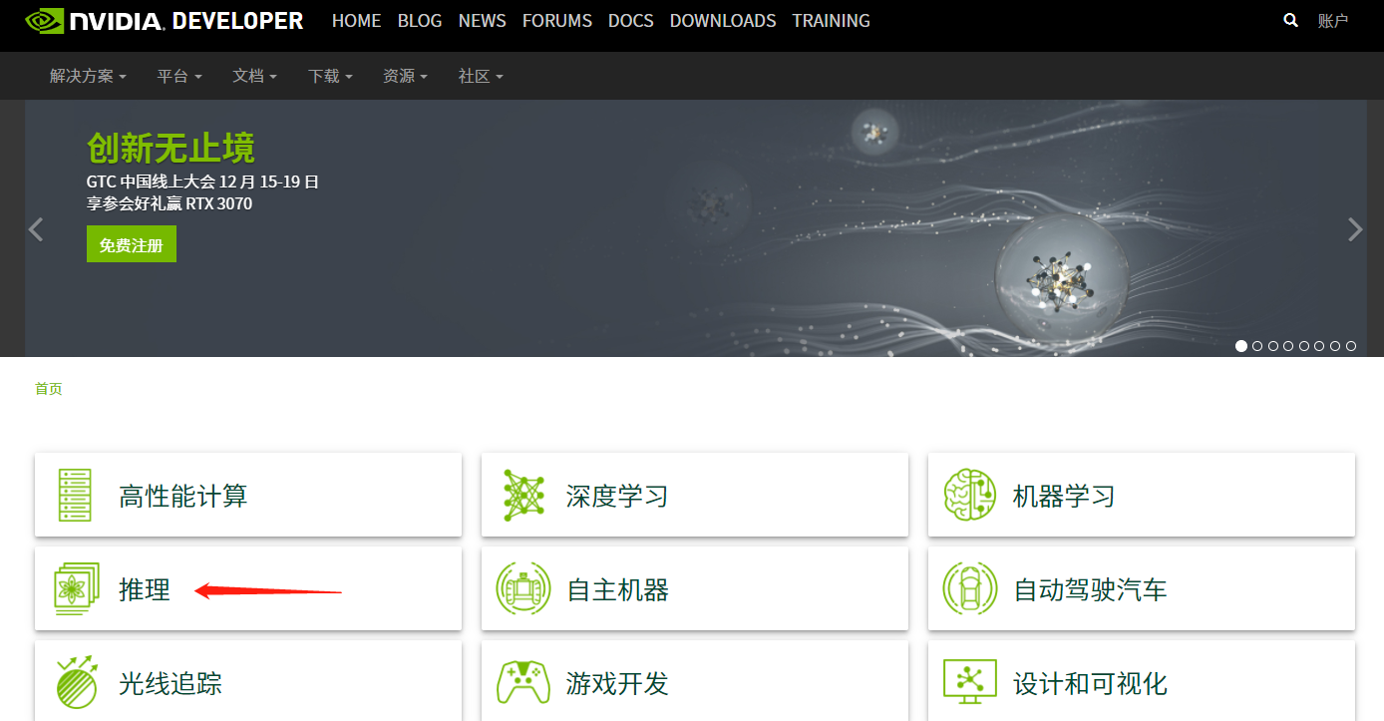Viewport: 1384px width, 721px height.
Task: Open the 光线追踪 category label
Action: (x=171, y=683)
